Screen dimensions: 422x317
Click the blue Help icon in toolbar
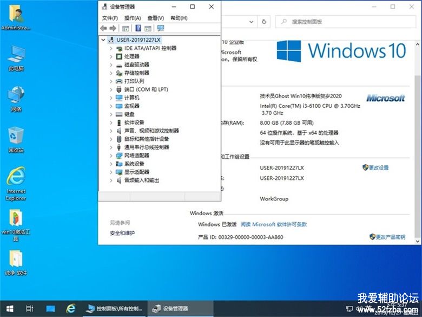138,28
